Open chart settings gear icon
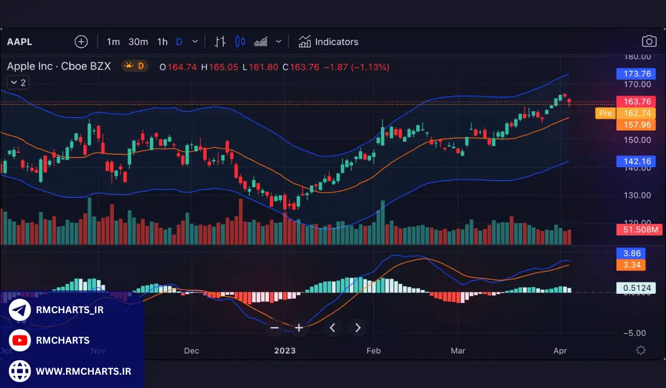This screenshot has height=388, width=666. (x=640, y=350)
